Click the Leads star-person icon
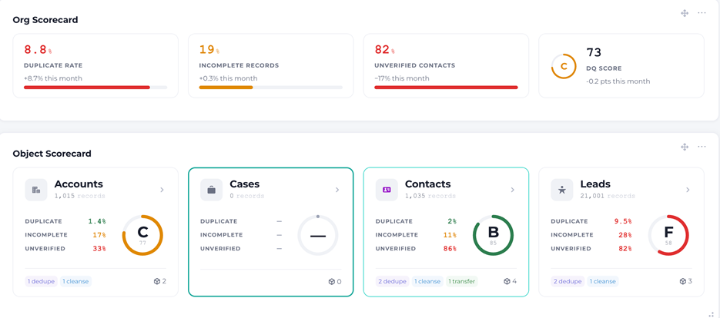The height and width of the screenshot is (318, 720). (x=562, y=190)
